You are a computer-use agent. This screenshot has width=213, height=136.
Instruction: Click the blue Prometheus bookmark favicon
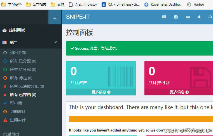(104, 4)
